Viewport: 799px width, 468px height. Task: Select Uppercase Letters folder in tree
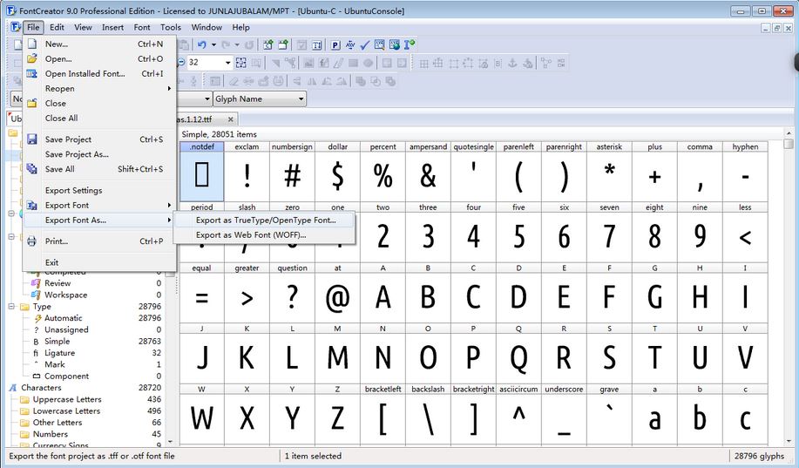click(x=66, y=399)
